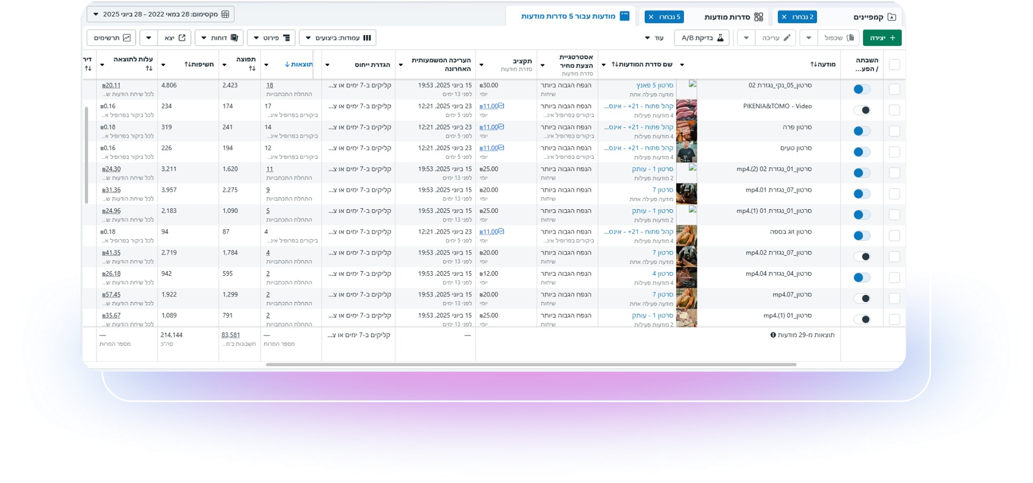Click the עריכה (Edit) pencil icon
The image size is (1033, 483).
point(787,38)
